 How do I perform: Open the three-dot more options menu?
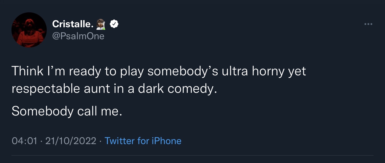pos(368,24)
